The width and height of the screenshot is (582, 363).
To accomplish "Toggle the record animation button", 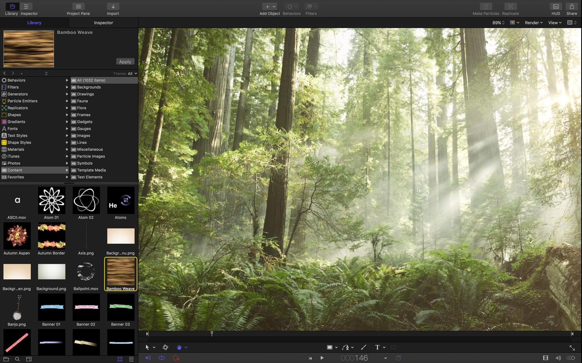I will pyautogui.click(x=176, y=358).
